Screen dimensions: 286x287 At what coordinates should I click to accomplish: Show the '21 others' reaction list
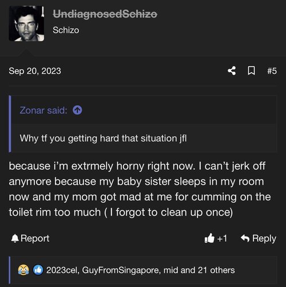[216, 270]
